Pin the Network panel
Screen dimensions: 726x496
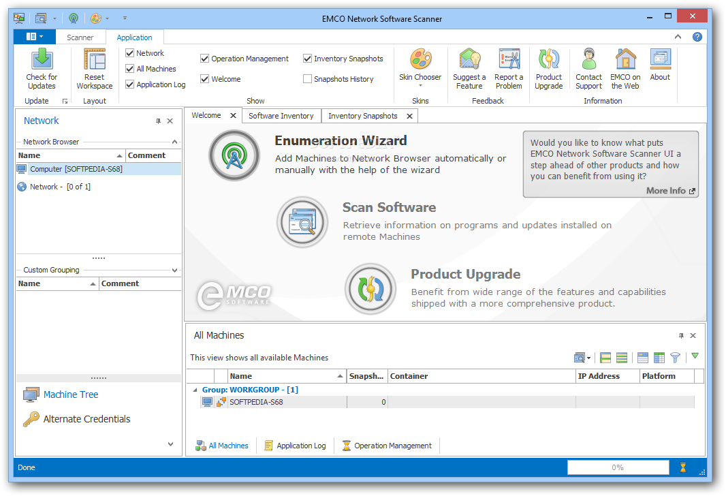[158, 121]
